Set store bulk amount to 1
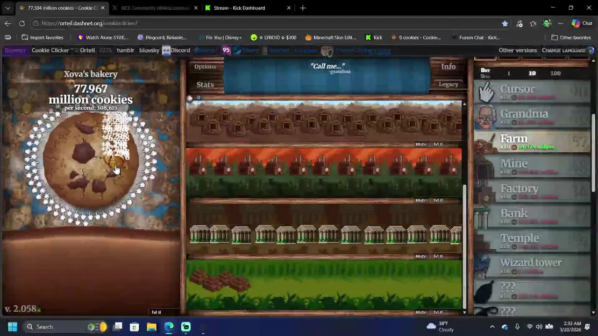Screen dimensions: 598x336 click(509, 73)
